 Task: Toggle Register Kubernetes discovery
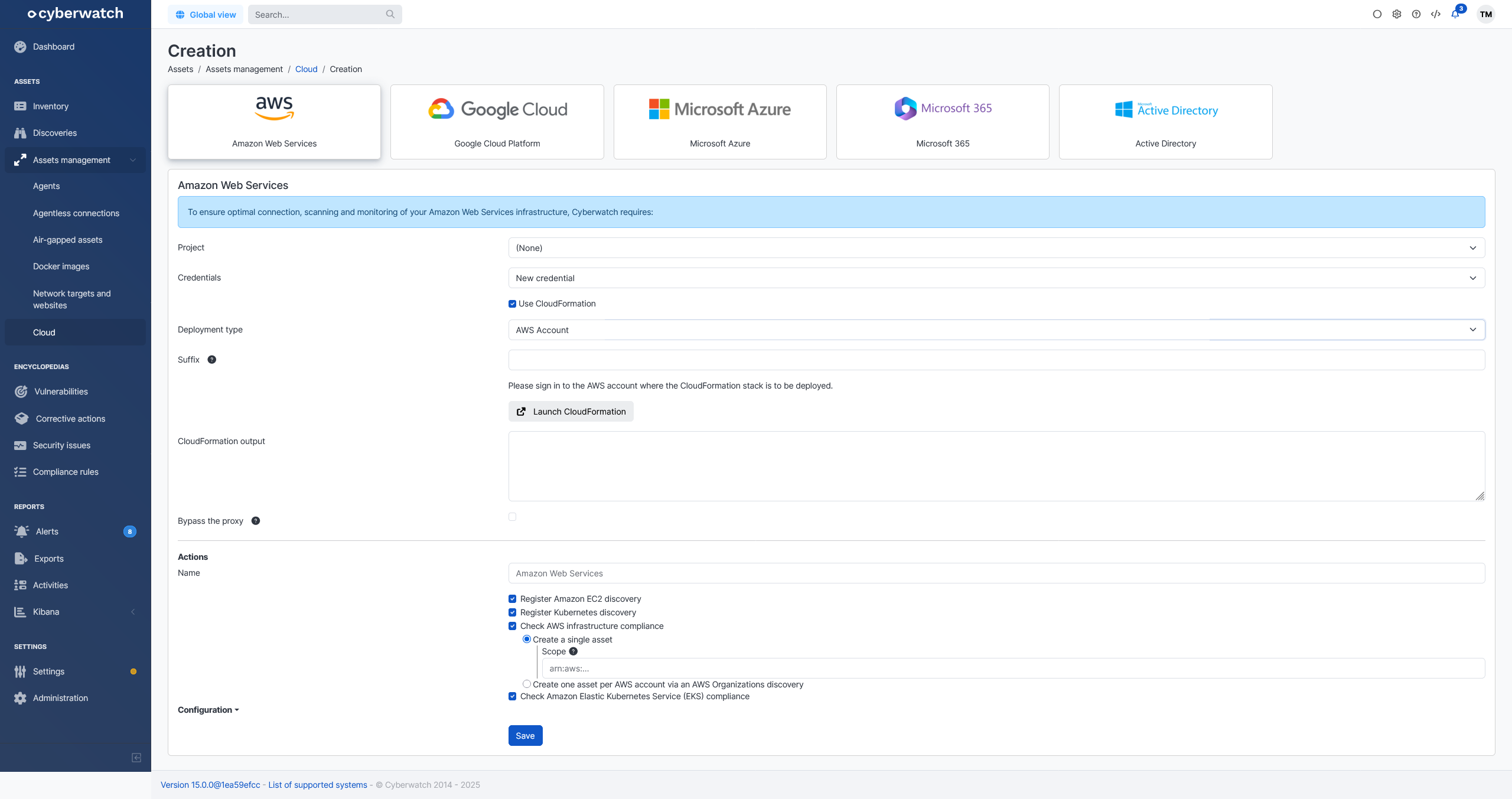pos(512,612)
